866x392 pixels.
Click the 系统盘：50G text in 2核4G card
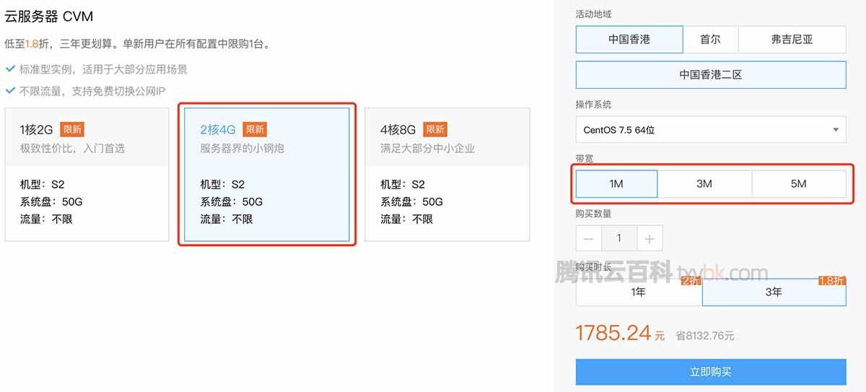231,202
